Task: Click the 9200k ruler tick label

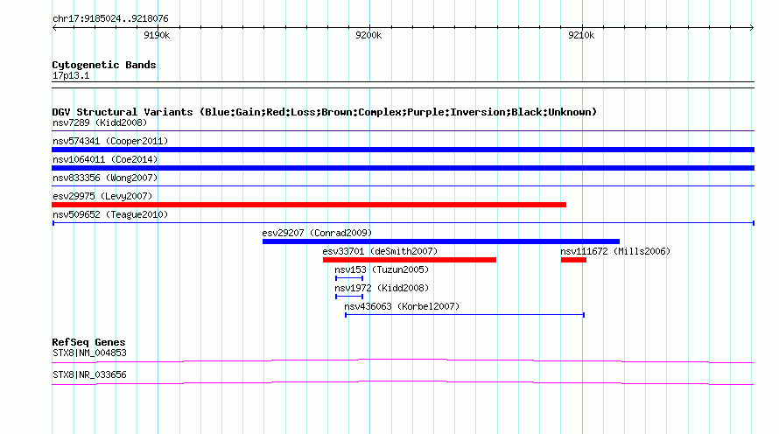Action: tap(368, 35)
